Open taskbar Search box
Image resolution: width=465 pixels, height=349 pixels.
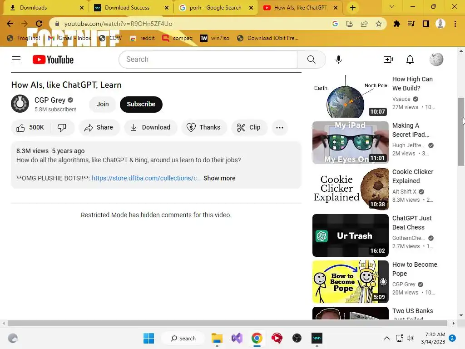(x=183, y=338)
